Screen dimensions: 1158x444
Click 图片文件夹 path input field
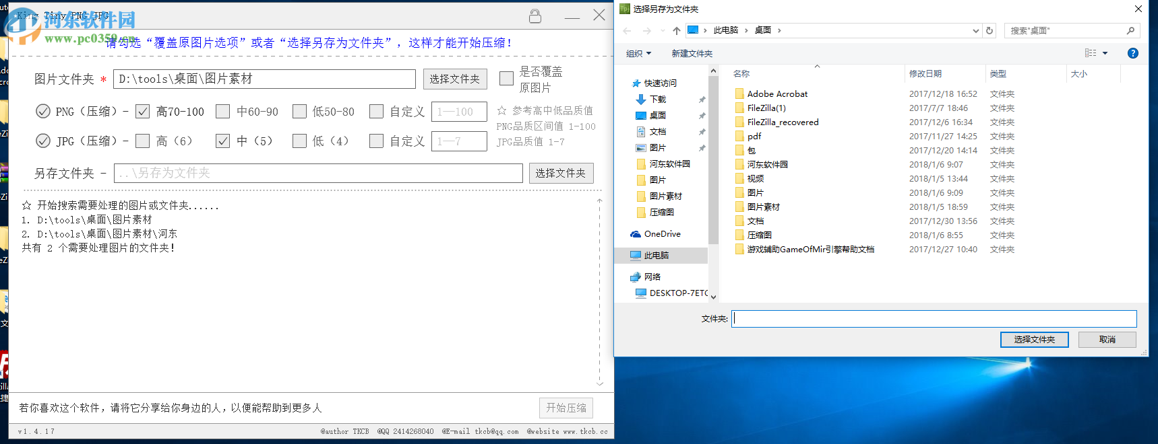(264, 79)
